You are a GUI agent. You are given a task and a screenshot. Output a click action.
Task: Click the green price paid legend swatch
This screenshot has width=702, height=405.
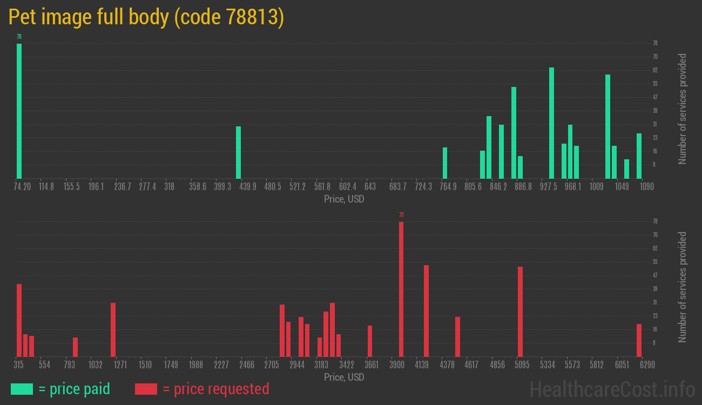click(x=22, y=389)
